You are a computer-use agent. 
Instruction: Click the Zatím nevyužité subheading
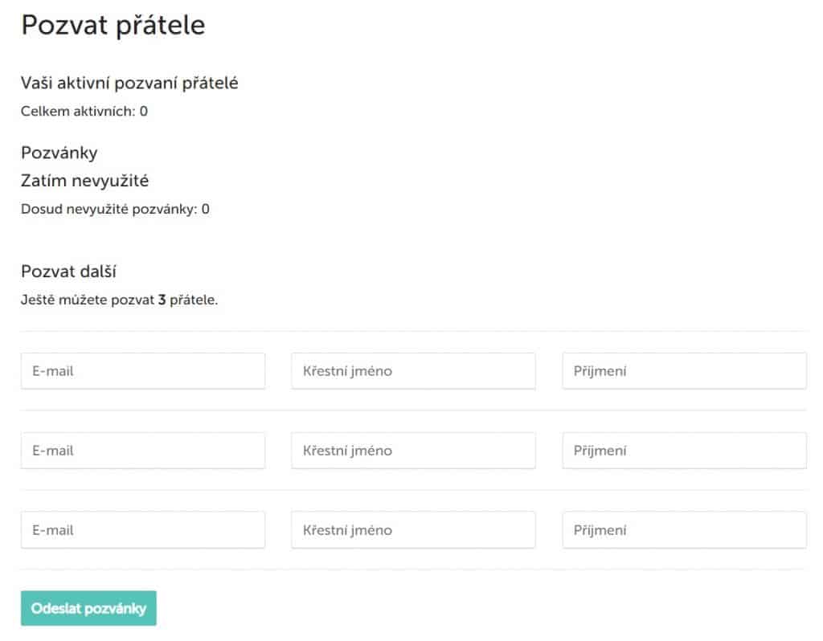point(84,181)
